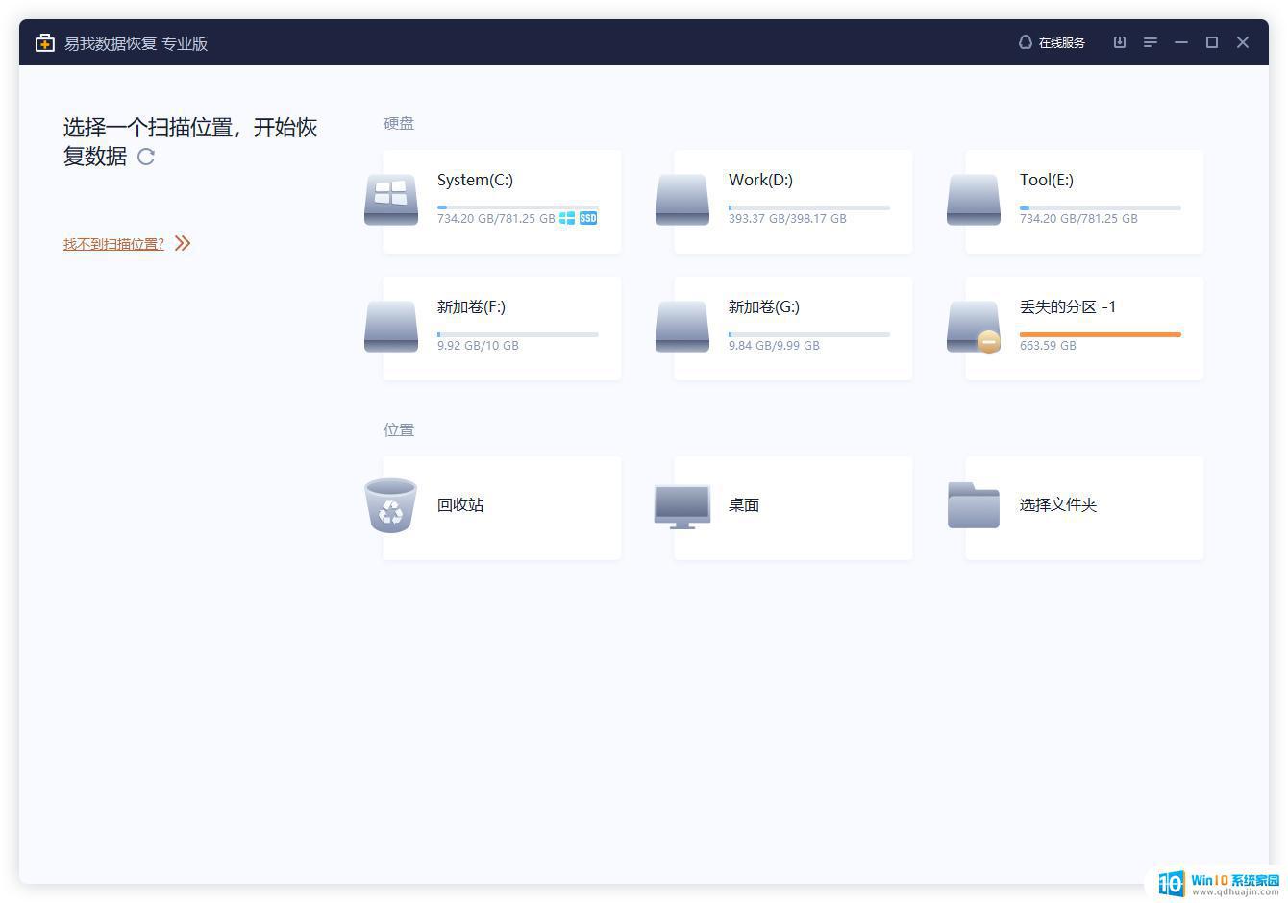Screen dimensions: 1288x903
Task: Close the data recovery window
Action: coord(1243,42)
